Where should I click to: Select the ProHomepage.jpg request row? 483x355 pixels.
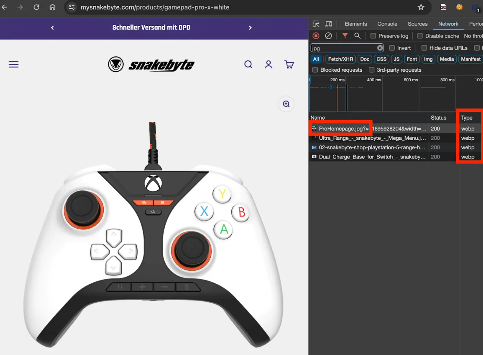click(396, 128)
